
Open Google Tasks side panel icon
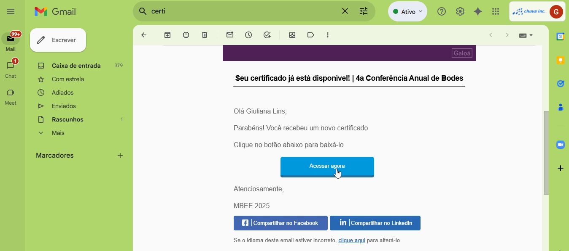561,84
